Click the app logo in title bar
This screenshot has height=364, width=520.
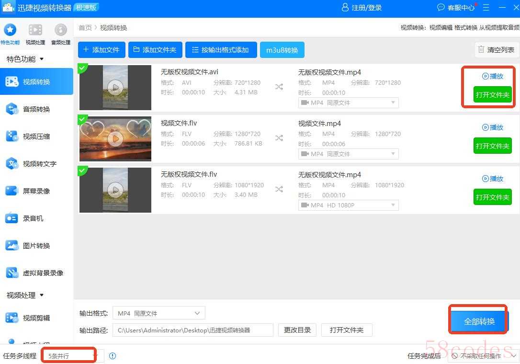point(8,7)
